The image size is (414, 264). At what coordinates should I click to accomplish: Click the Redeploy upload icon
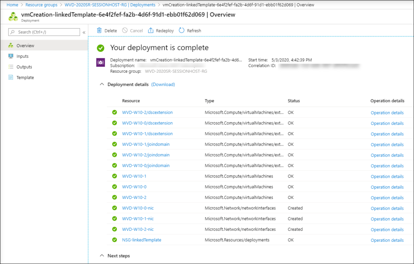150,30
